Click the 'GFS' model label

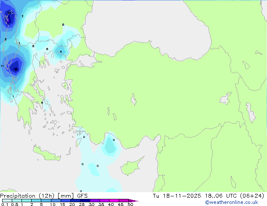click(x=82, y=196)
